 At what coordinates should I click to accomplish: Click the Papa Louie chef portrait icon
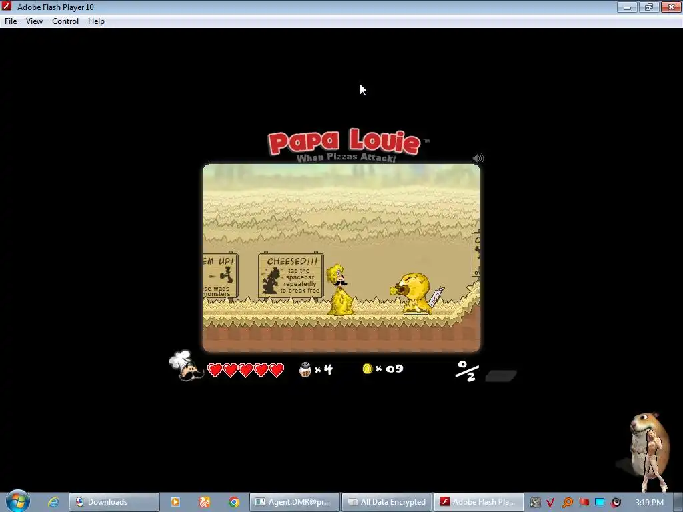click(186, 366)
